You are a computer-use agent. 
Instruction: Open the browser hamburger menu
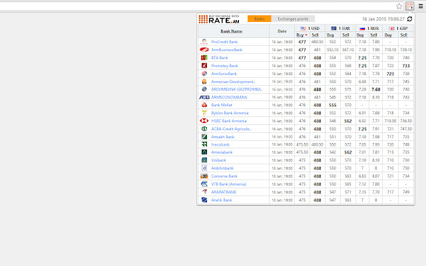[421, 6]
